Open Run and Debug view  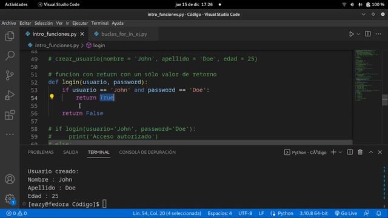click(x=10, y=95)
